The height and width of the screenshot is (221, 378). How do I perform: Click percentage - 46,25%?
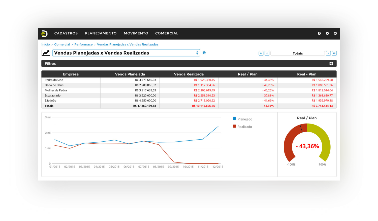pyautogui.click(x=268, y=90)
